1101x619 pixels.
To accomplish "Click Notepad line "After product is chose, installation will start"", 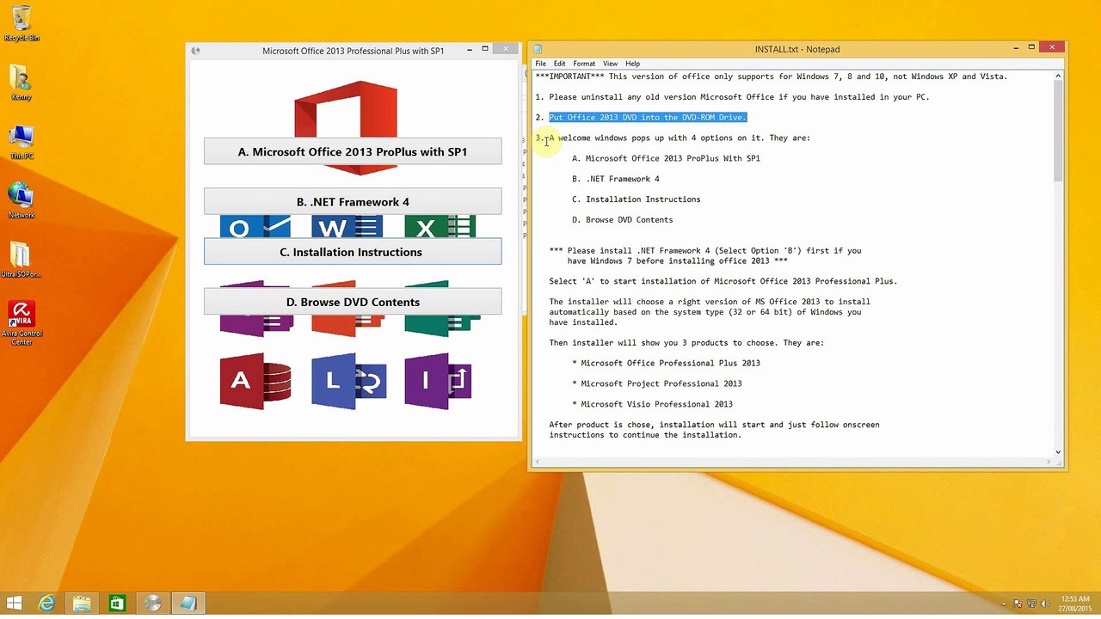I will coord(714,425).
